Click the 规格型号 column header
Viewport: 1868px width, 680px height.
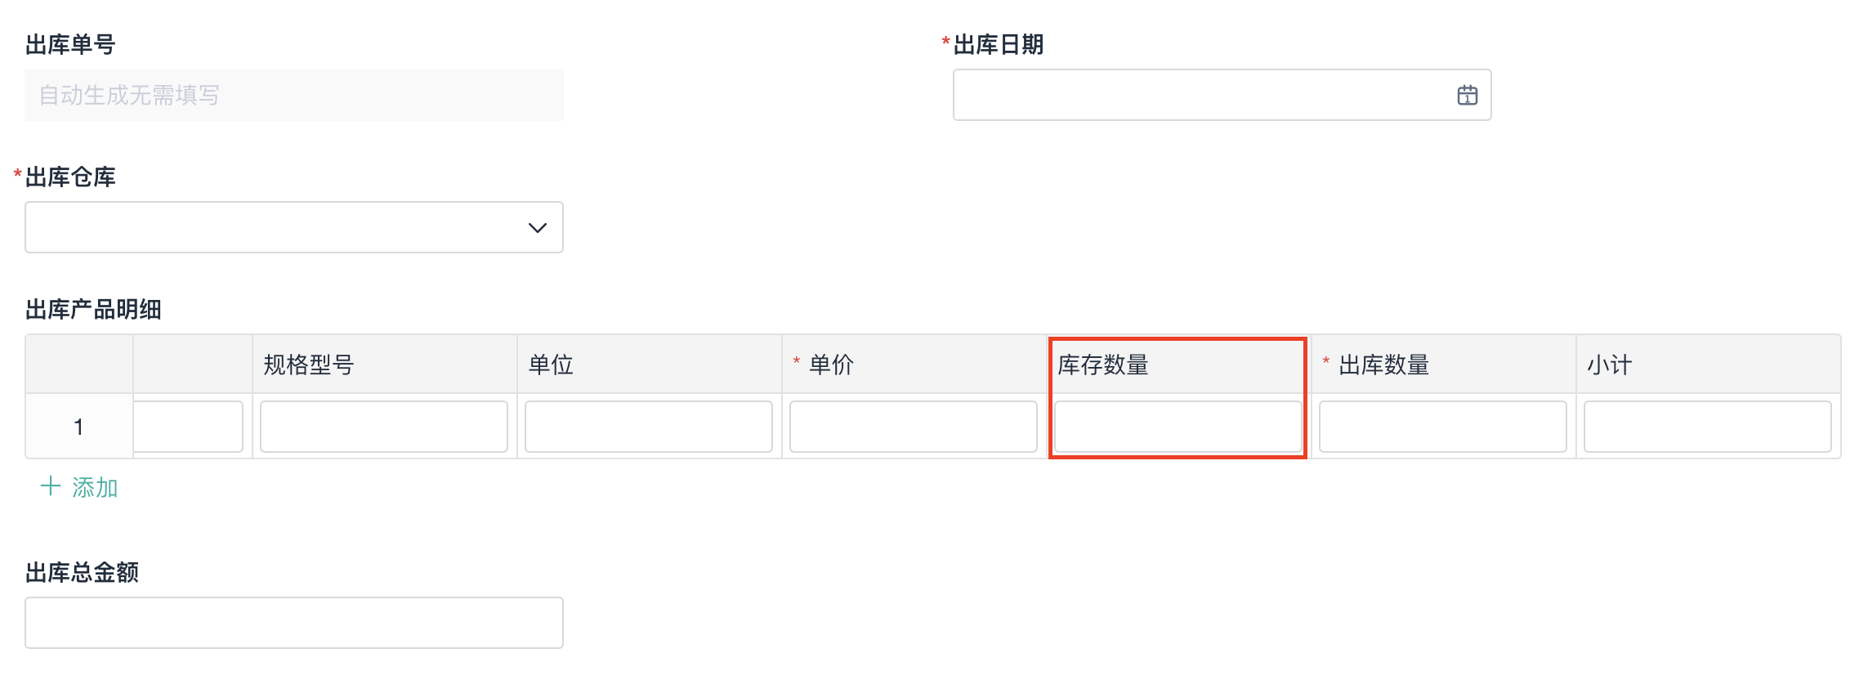309,365
